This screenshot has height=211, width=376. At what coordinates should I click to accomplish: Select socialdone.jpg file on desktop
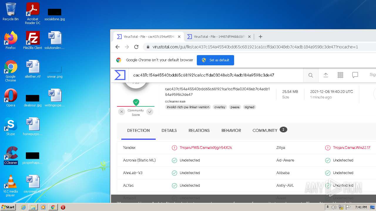pos(55,14)
